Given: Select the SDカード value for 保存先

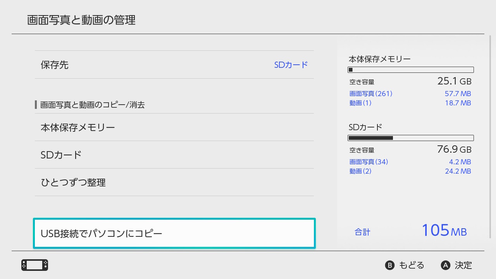Looking at the screenshot, I should pos(291,65).
